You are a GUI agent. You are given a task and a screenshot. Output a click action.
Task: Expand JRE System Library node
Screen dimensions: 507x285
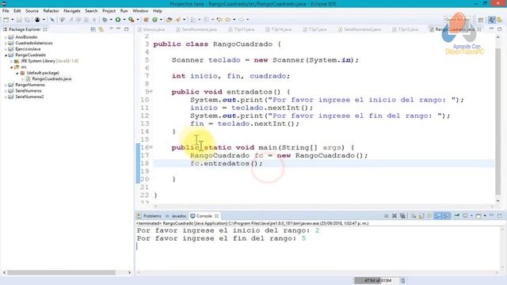[11, 61]
